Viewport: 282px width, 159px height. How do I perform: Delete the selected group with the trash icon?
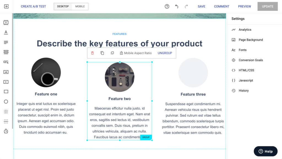[93, 53]
